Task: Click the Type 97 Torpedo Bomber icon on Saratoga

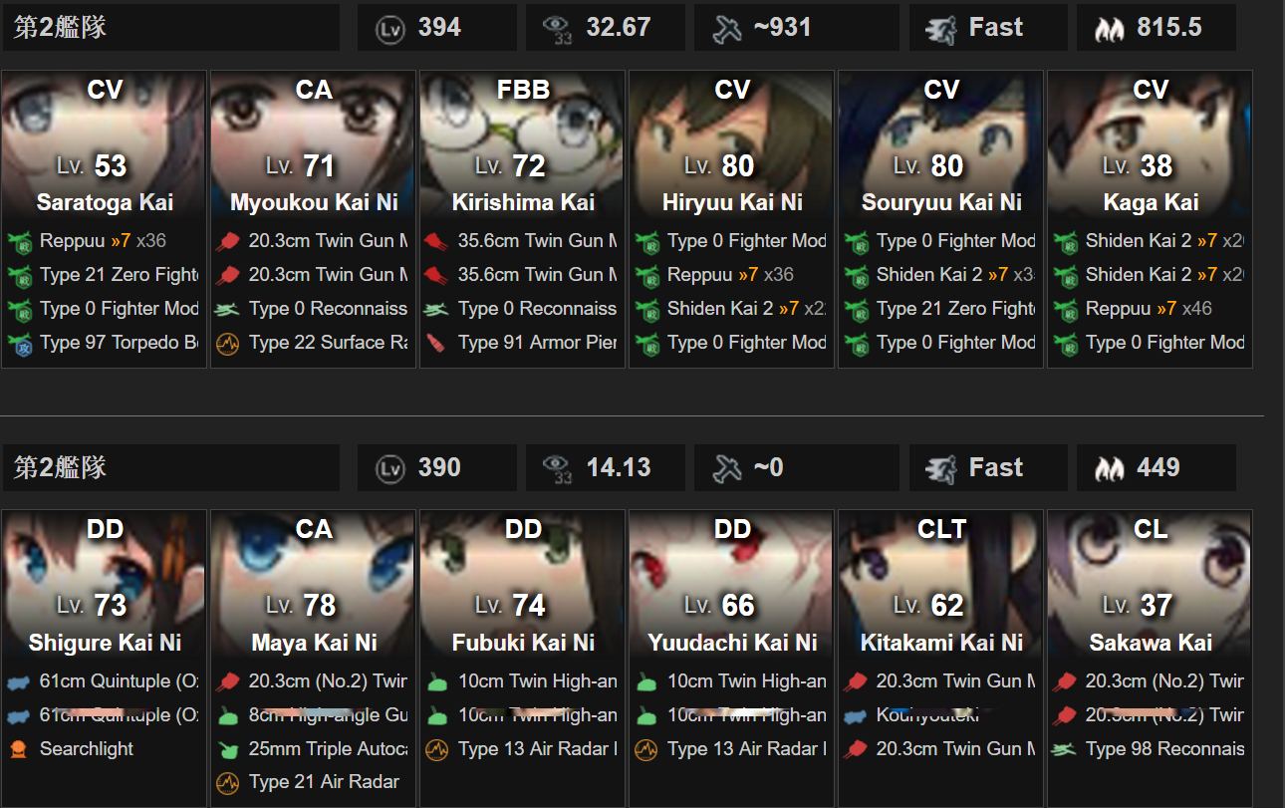Action: [19, 343]
